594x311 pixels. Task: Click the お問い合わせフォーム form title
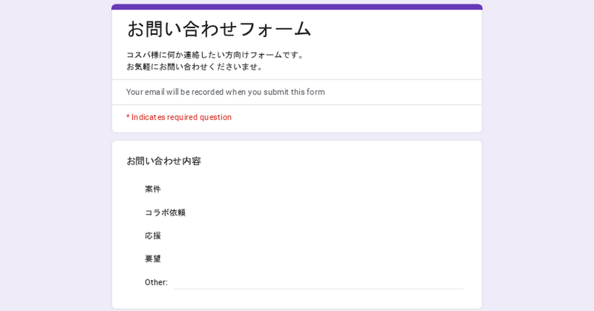tap(219, 29)
